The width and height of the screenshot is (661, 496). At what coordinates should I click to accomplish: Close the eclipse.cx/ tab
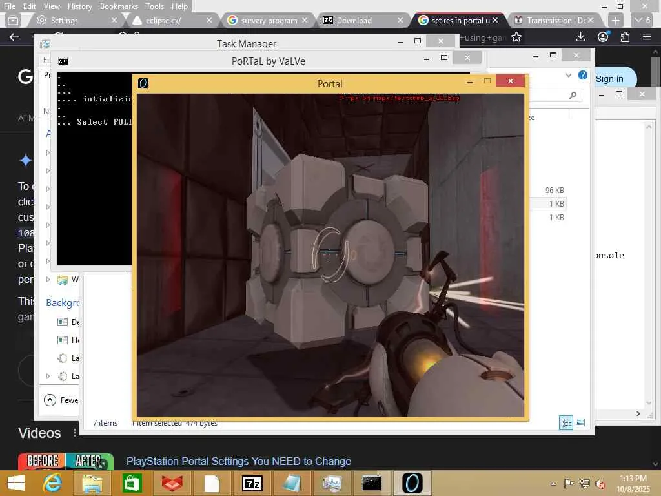[209, 20]
